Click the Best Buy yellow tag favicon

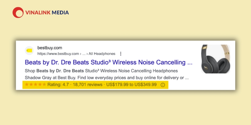tap(29, 51)
